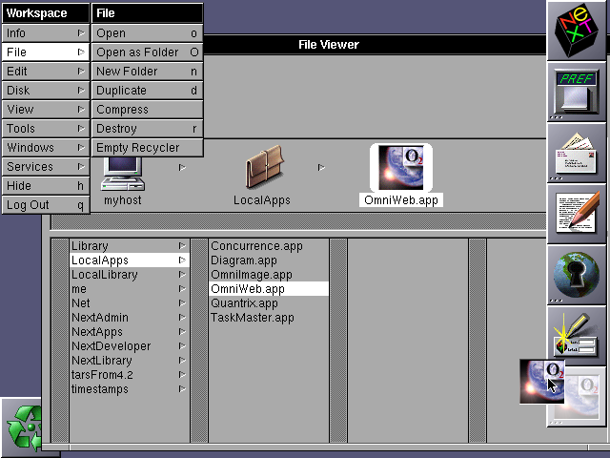
Task: Click the File Viewer title bar
Action: [375, 45]
